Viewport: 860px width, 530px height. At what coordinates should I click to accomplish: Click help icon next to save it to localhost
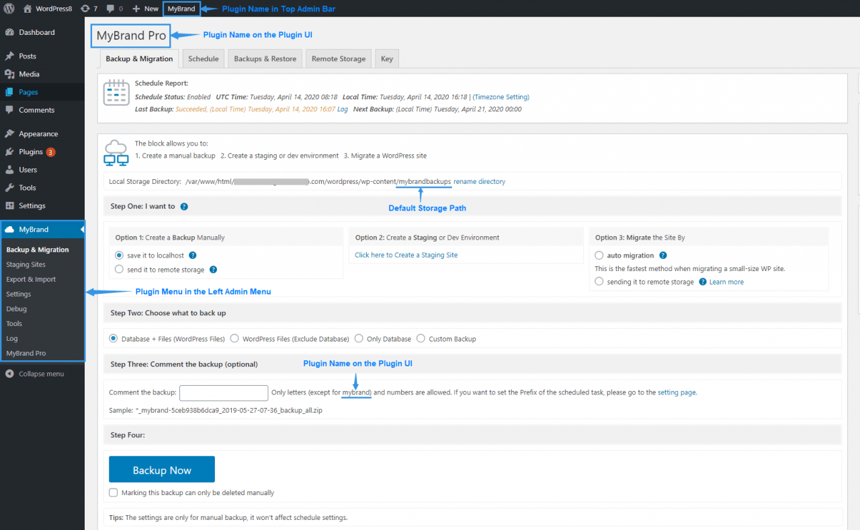tap(193, 256)
